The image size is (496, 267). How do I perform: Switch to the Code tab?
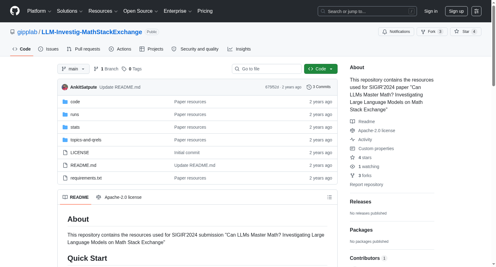[x=22, y=49]
